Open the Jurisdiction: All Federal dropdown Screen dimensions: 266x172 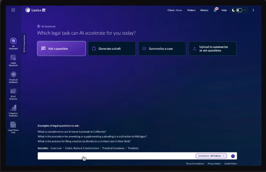coord(211,156)
